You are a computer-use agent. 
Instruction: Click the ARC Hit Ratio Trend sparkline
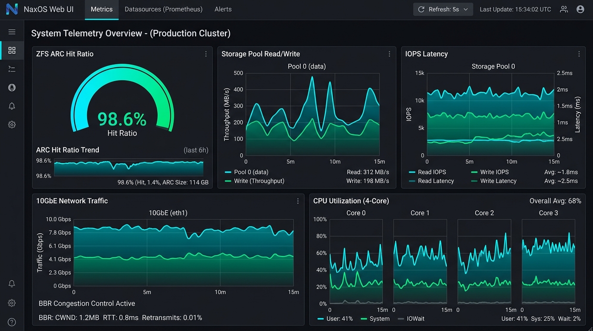coord(128,168)
